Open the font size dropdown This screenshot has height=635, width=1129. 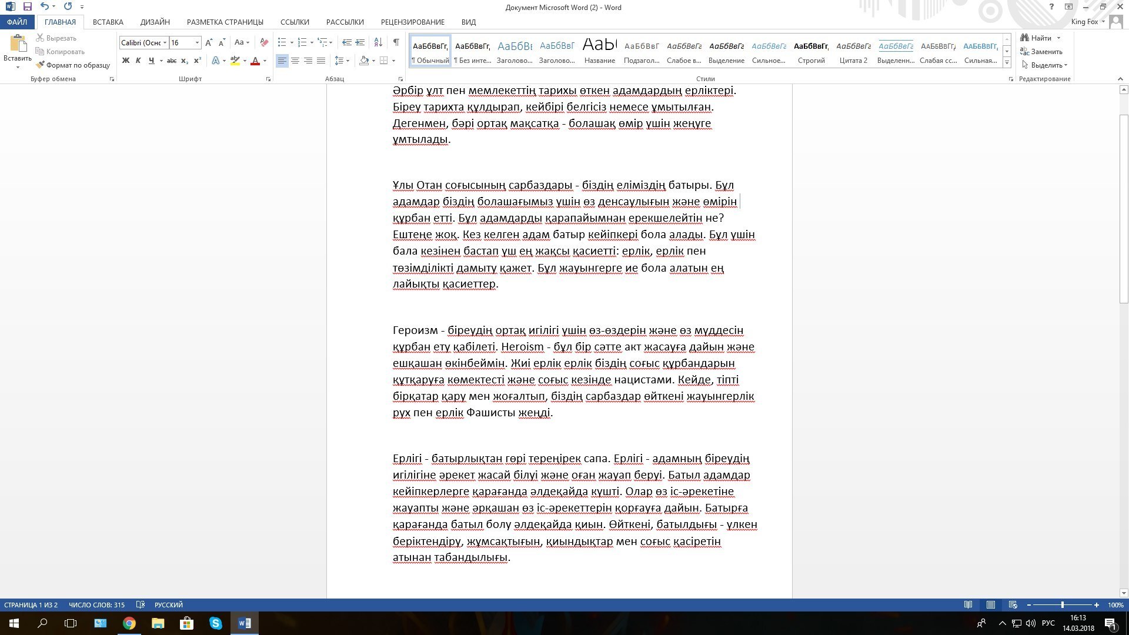click(x=197, y=42)
